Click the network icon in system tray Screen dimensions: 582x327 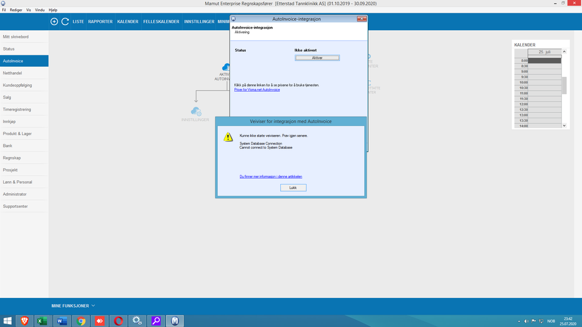point(541,321)
